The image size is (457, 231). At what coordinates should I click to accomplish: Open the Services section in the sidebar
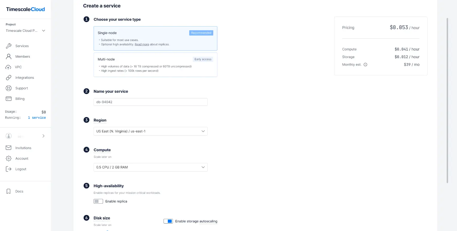(22, 46)
